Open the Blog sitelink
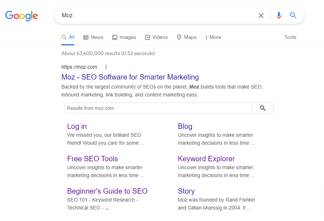 coord(185,126)
